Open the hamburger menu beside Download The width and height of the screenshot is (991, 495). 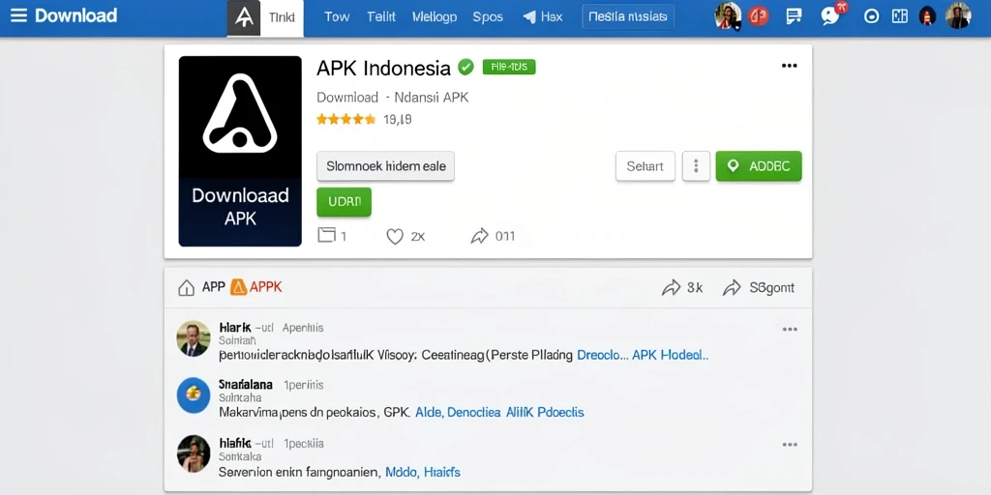coord(19,15)
